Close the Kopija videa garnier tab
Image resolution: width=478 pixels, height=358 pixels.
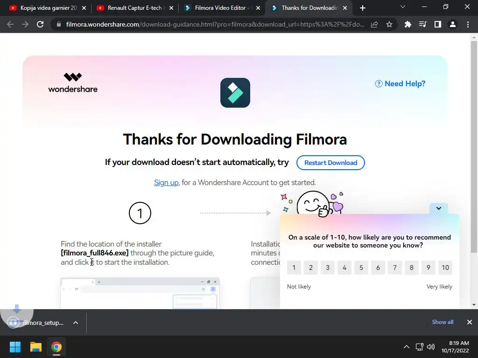(x=84, y=8)
